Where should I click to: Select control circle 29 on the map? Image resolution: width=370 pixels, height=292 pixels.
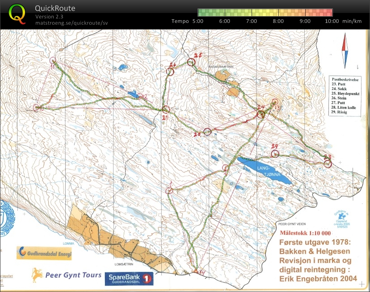275,154
